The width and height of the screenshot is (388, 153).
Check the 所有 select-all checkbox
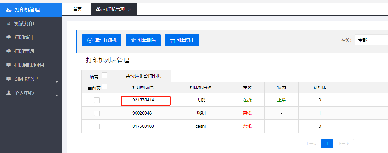105,75
